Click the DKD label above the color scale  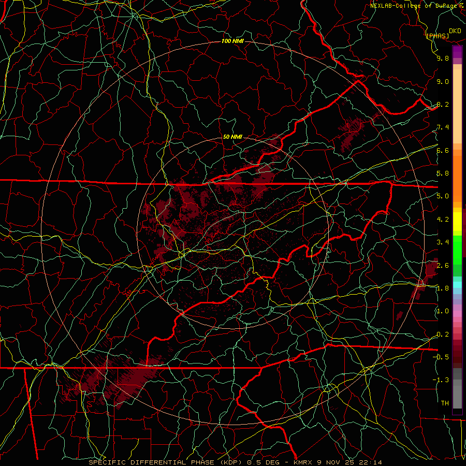pyautogui.click(x=455, y=31)
